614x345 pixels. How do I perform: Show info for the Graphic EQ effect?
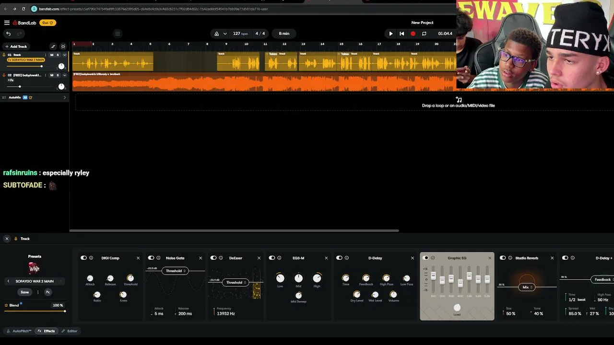coord(433,258)
